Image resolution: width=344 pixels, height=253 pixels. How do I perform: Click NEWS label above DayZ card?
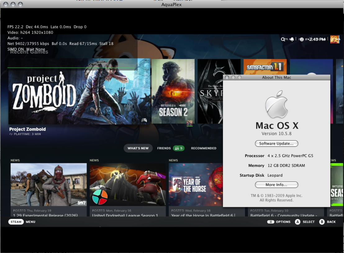click(x=15, y=160)
